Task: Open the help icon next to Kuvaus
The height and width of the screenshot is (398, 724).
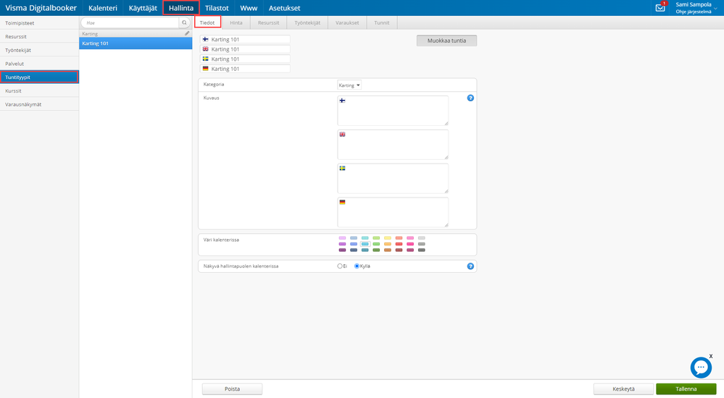Action: pyautogui.click(x=470, y=98)
